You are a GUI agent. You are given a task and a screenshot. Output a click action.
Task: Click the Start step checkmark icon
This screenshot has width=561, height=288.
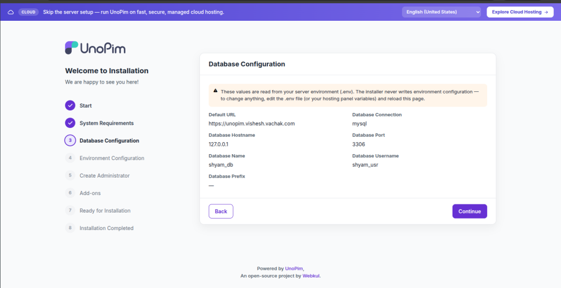coord(70,105)
